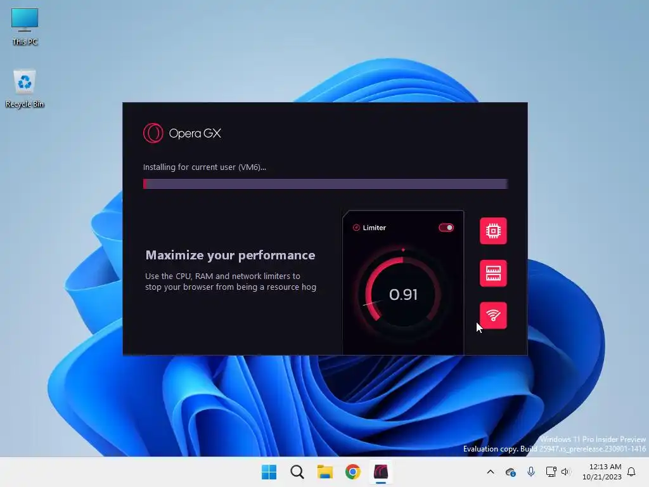649x487 pixels.
Task: Click the Opera GX installer taskbar icon
Action: pyautogui.click(x=381, y=472)
